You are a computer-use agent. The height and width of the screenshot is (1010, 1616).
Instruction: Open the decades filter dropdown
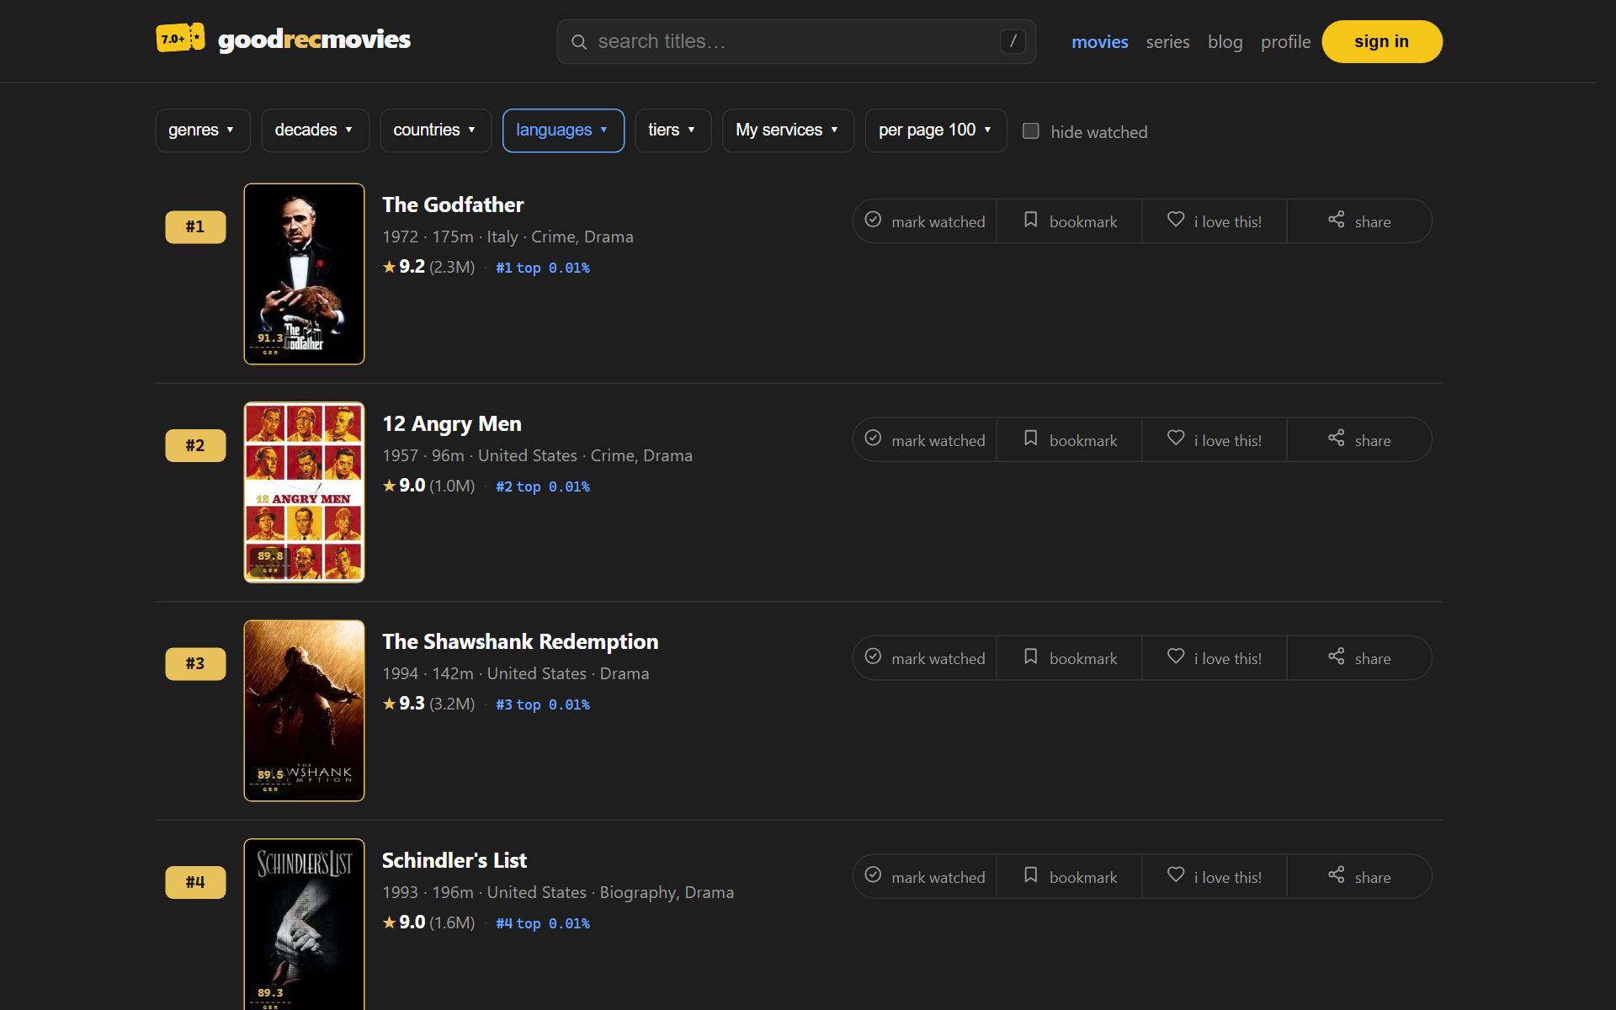tap(315, 130)
